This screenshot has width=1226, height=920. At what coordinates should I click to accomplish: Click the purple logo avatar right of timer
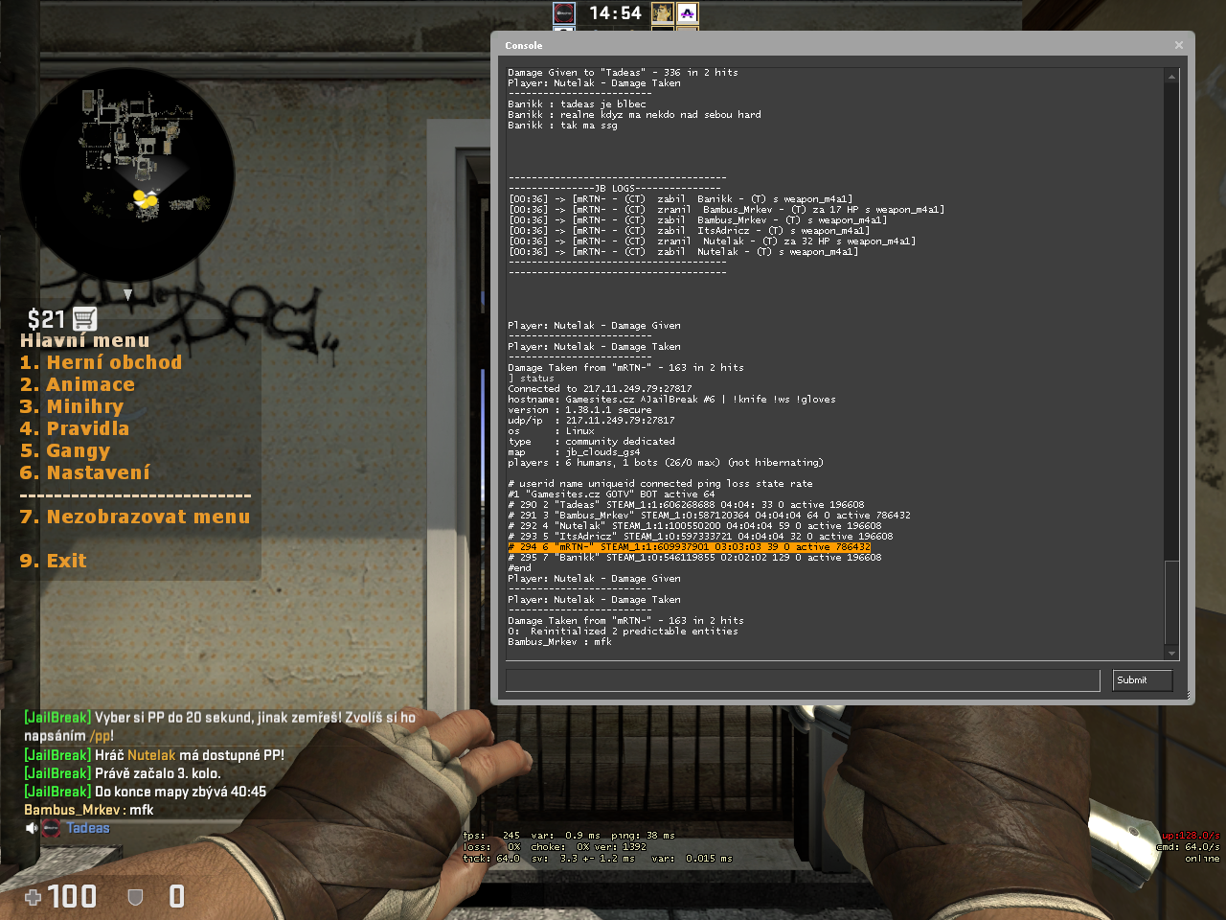click(x=688, y=13)
